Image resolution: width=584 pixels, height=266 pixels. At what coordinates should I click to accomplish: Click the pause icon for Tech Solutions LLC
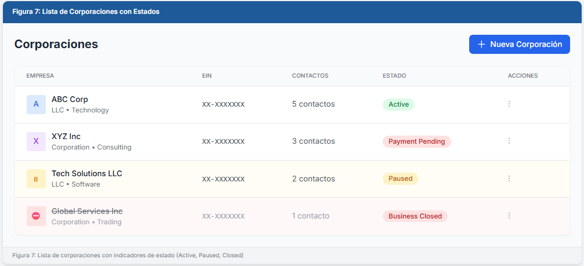point(36,179)
